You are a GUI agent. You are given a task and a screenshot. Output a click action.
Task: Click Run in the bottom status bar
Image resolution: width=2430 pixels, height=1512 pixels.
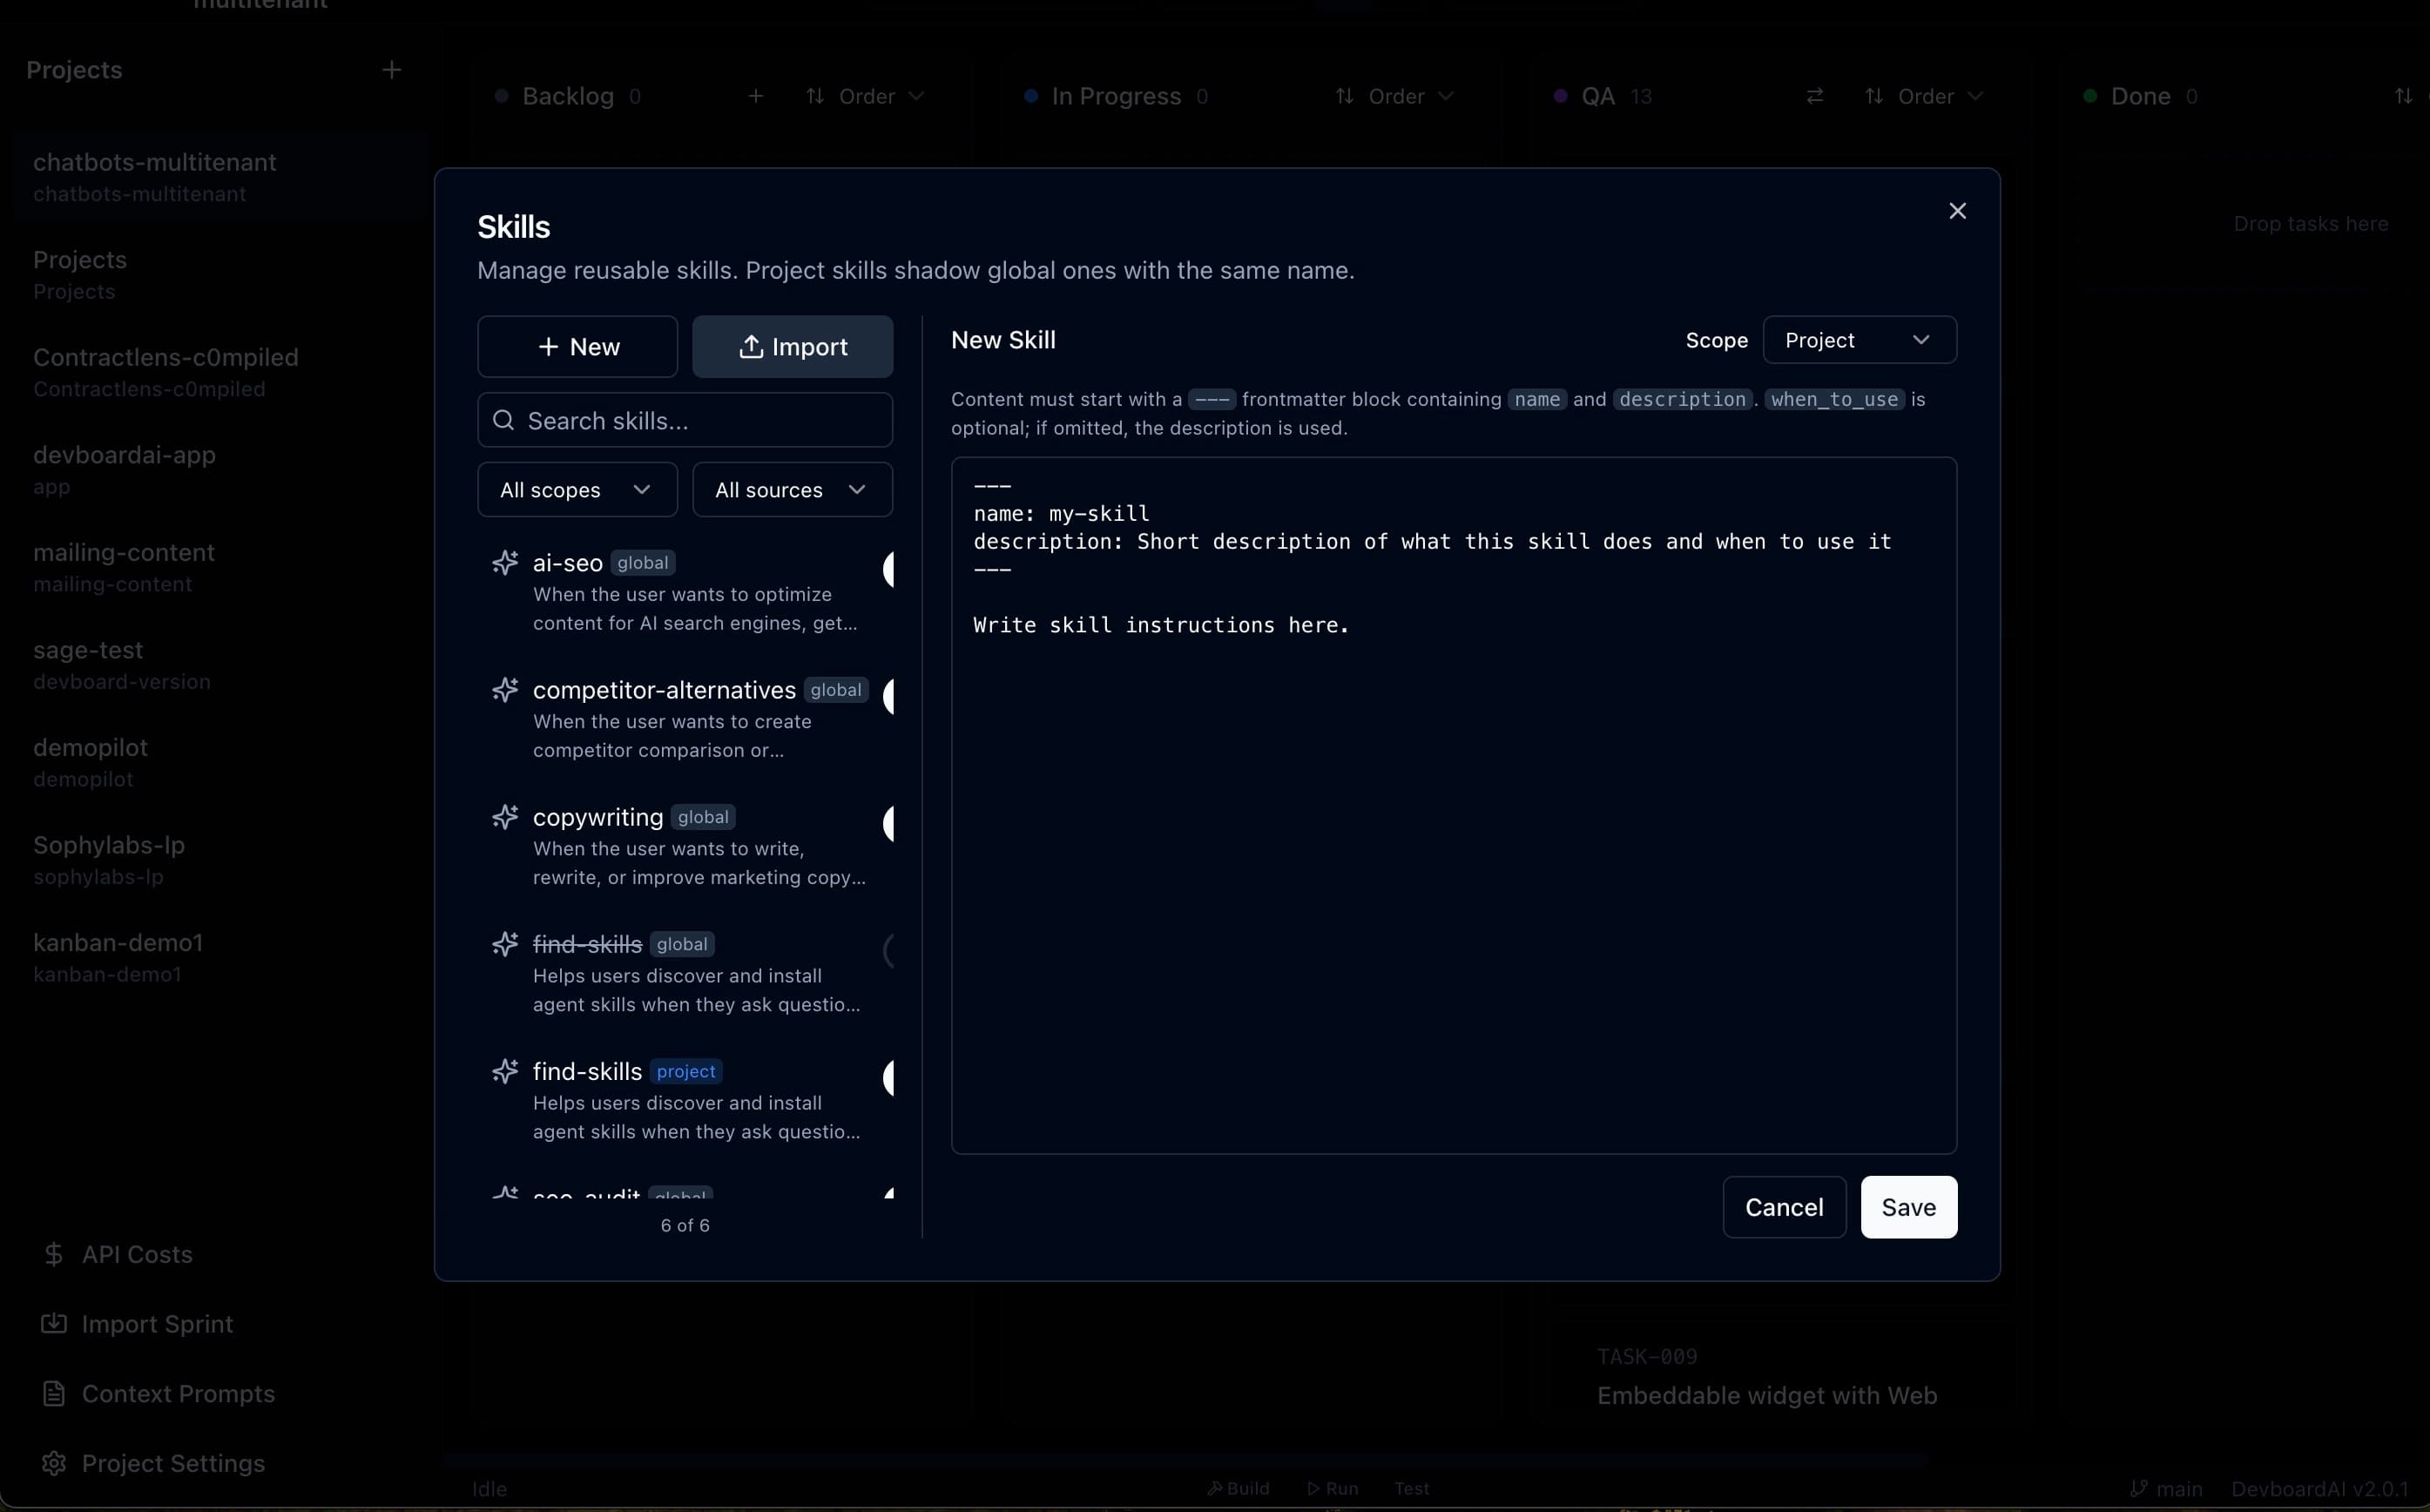pos(1332,1488)
